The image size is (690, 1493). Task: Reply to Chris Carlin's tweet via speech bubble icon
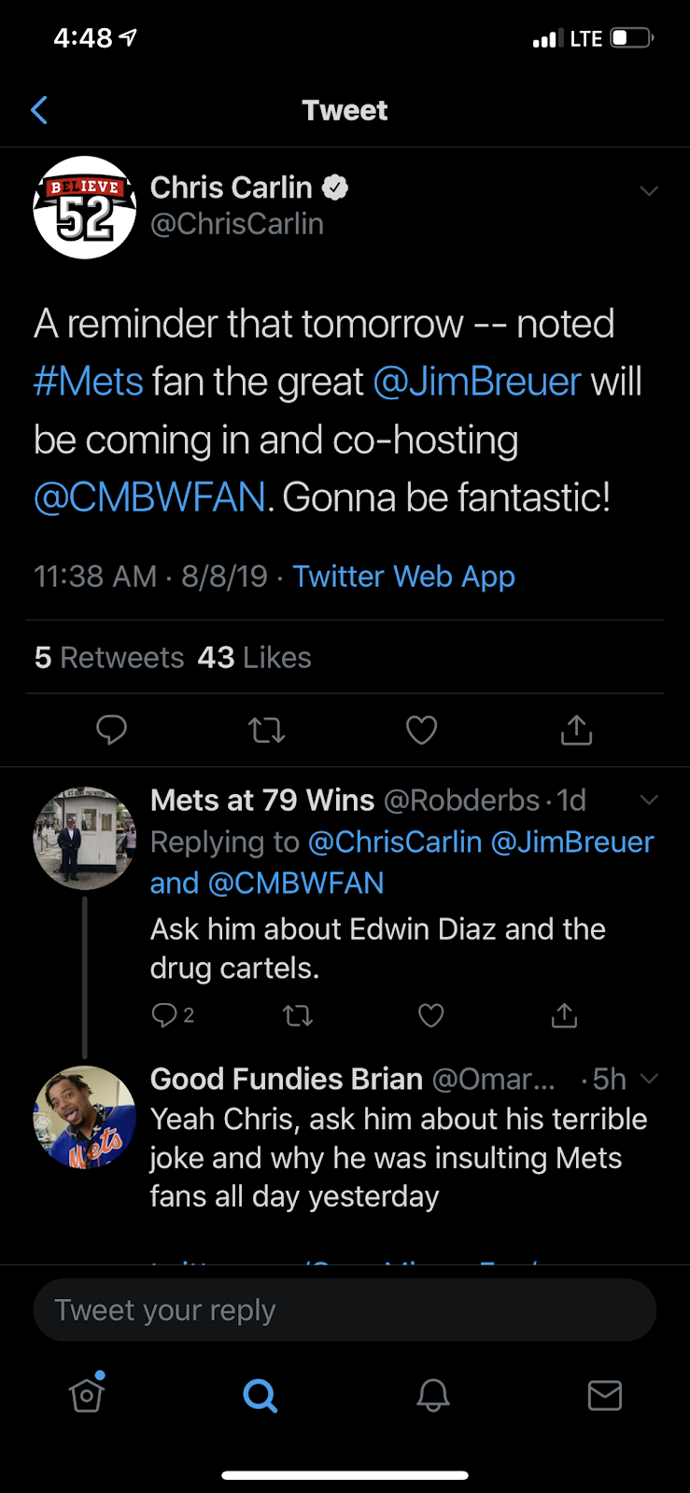click(112, 730)
